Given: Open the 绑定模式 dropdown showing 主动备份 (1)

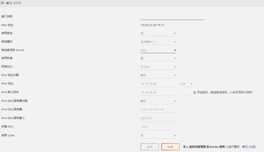Looking at the screenshot, I should pos(158,42).
